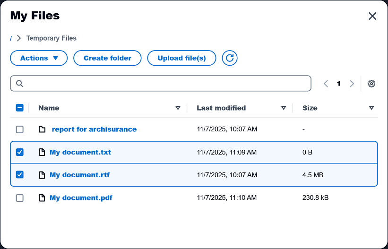Uncheck the My document.rtf checkbox
The width and height of the screenshot is (388, 249).
tap(19, 175)
